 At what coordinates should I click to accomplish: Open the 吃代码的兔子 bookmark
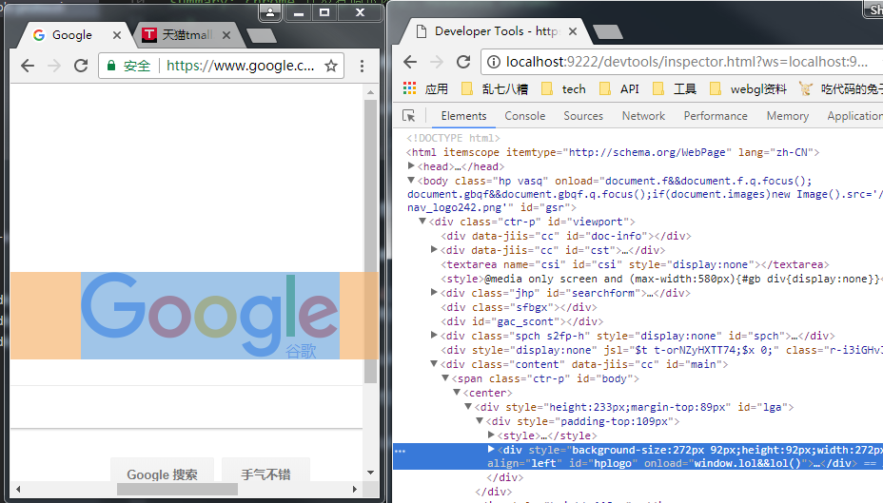point(841,88)
